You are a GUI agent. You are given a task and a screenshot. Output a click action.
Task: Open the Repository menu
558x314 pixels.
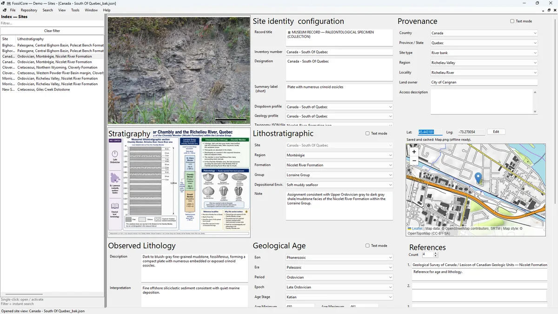tap(29, 10)
